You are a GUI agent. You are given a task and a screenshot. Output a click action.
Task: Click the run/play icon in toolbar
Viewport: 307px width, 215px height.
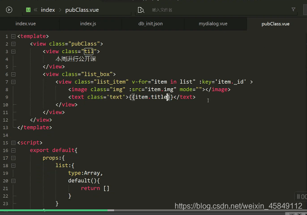[9, 10]
